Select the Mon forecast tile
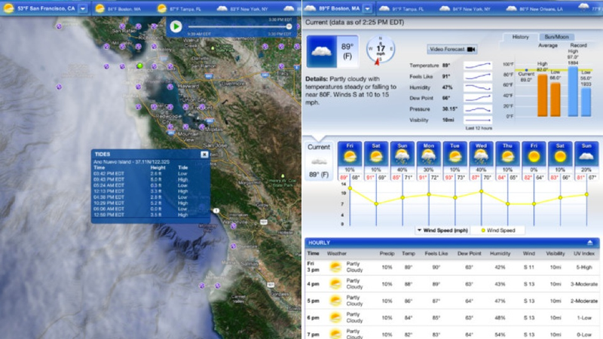The height and width of the screenshot is (339, 603). point(428,161)
